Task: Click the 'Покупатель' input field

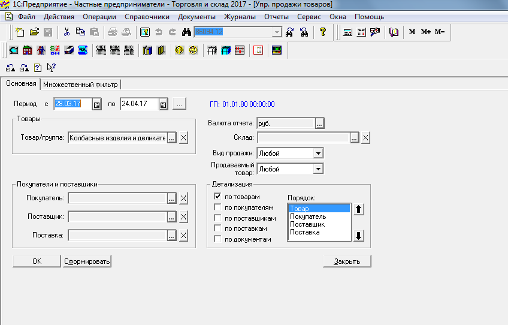Action: point(117,198)
